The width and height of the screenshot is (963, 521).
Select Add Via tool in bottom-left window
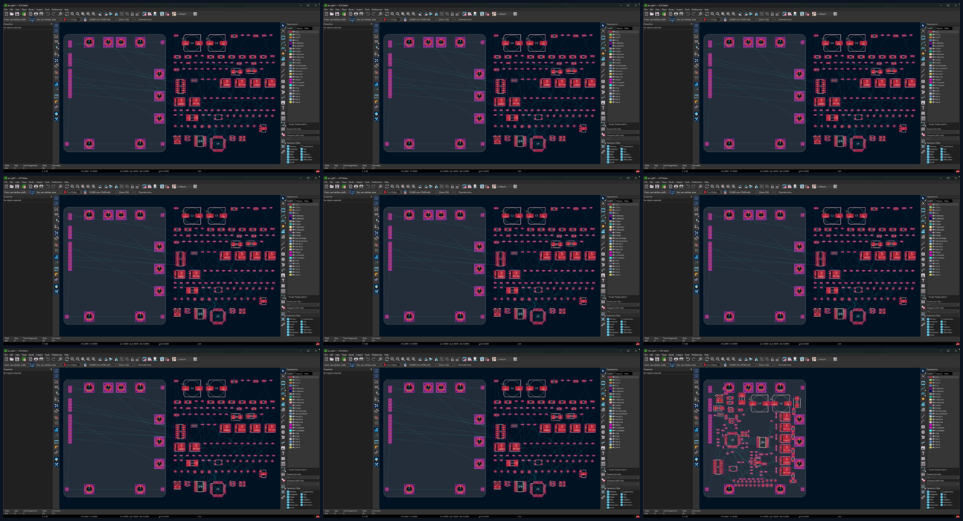tap(283, 399)
